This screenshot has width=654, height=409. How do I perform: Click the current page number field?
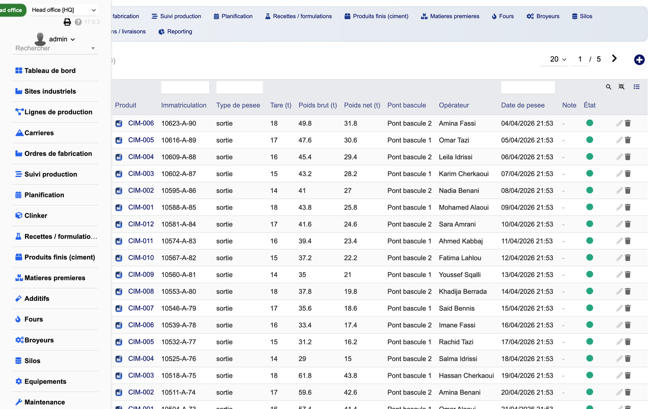click(x=580, y=59)
